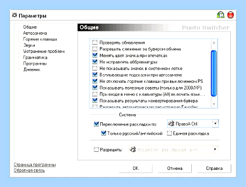This screenshot has width=246, height=187.
Task: Click the blue scrollbar thumb in options list
Action: pos(214,73)
